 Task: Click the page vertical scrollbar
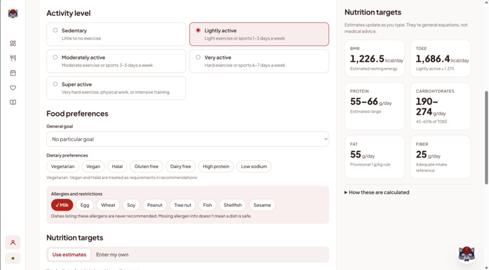tap(486, 137)
